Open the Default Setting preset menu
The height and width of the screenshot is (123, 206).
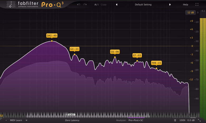coord(143,4)
